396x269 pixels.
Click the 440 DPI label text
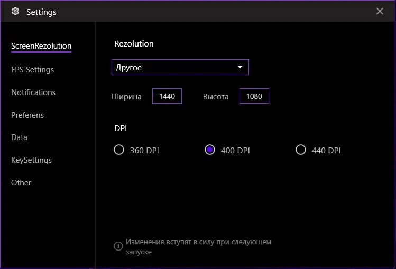[326, 151]
